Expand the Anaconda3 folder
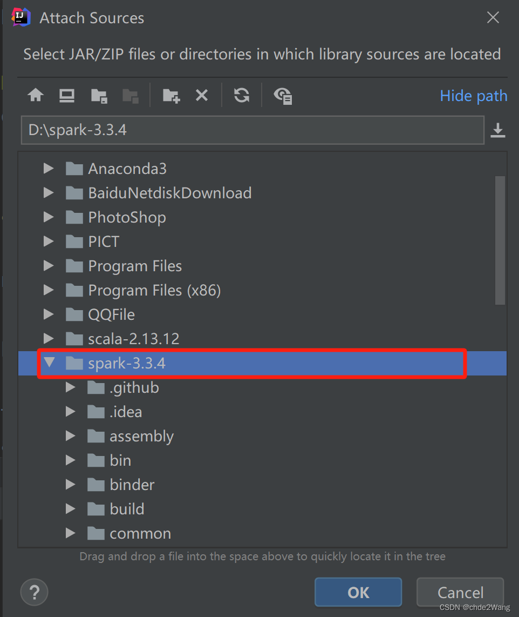The height and width of the screenshot is (617, 519). point(49,169)
